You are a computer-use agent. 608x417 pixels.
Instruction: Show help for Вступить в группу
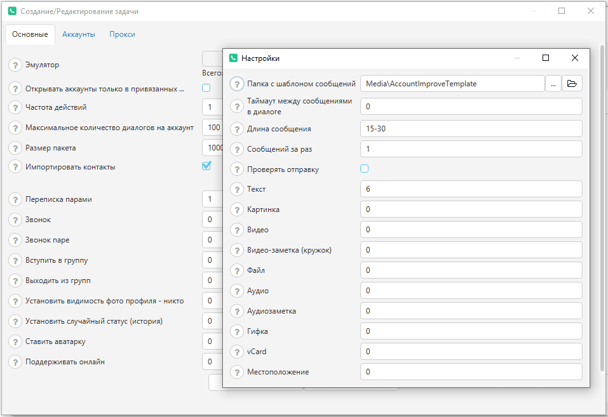tap(15, 260)
